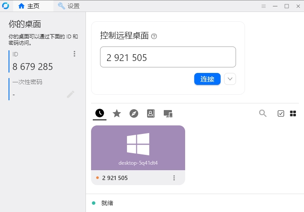This screenshot has width=304, height=212.
Task: Open three-dot menu on 2 921 505 card
Action: click(174, 178)
